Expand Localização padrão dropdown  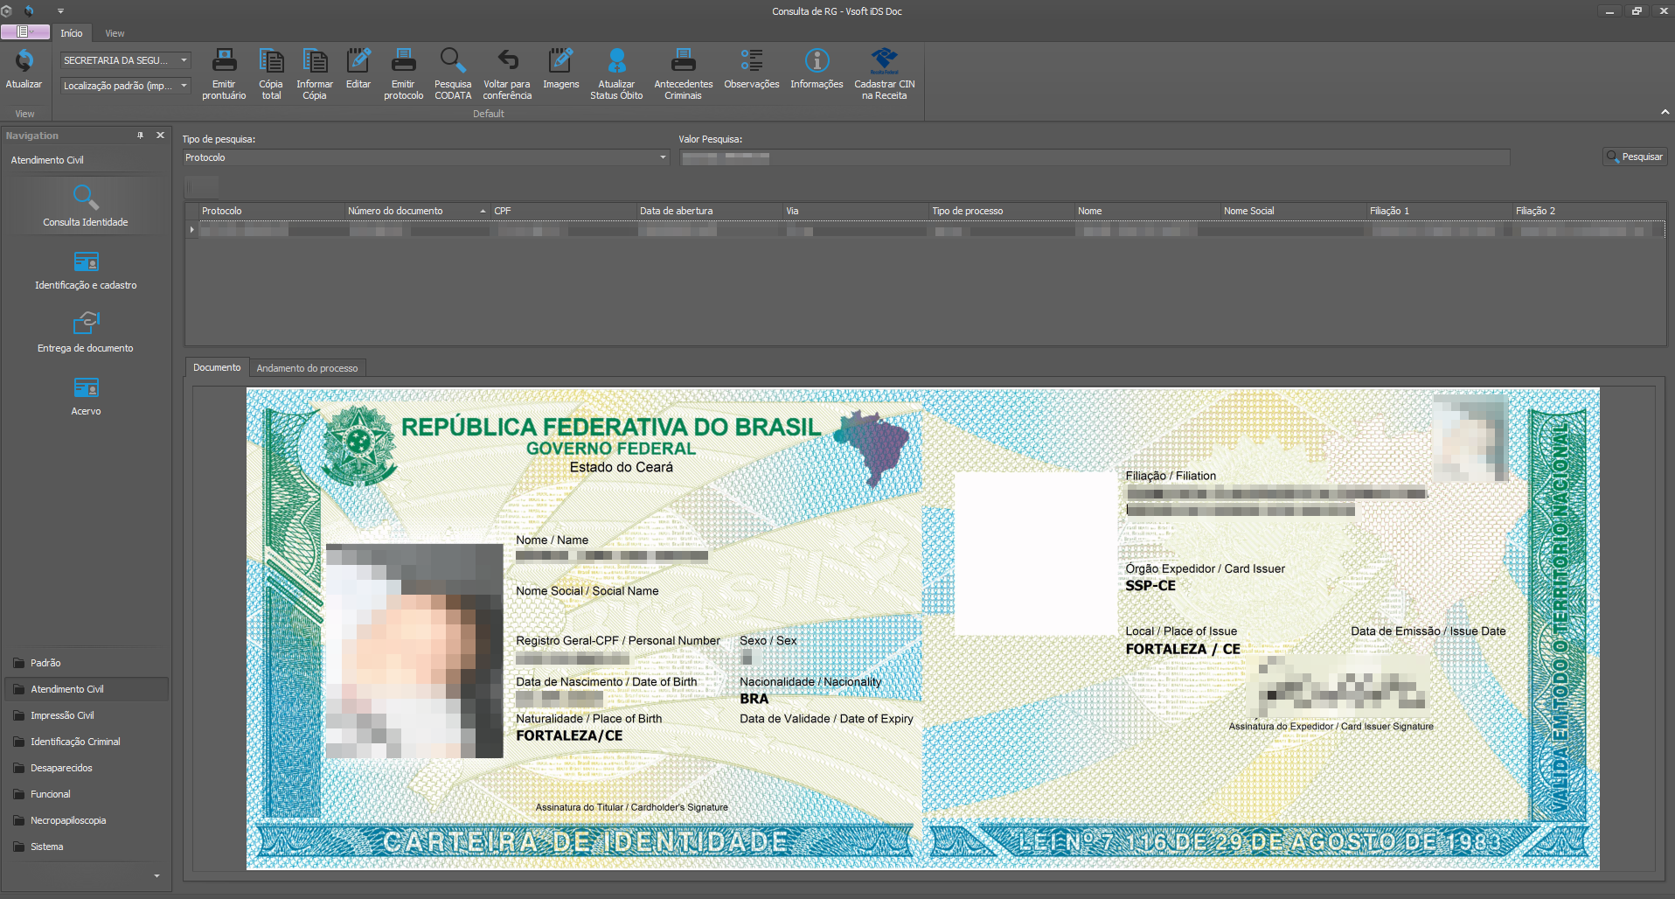tap(184, 86)
